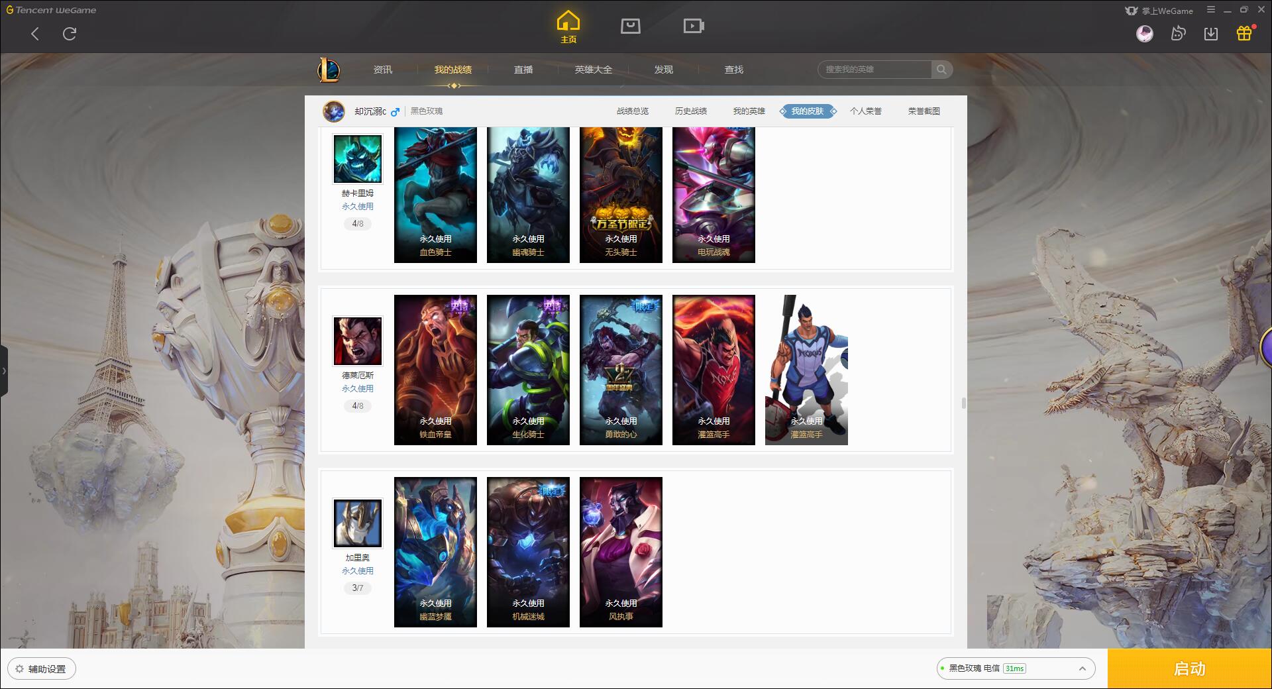Switch to 荣誉截图 section
Screen dimensions: 1272x689
[924, 111]
